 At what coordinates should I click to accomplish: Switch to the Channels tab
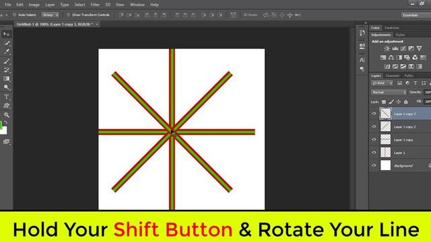coord(392,76)
